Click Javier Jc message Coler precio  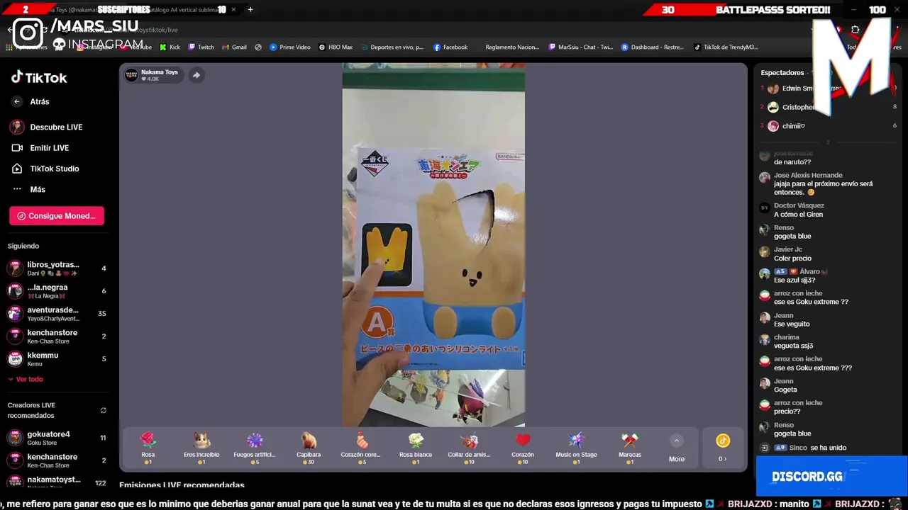(792, 254)
